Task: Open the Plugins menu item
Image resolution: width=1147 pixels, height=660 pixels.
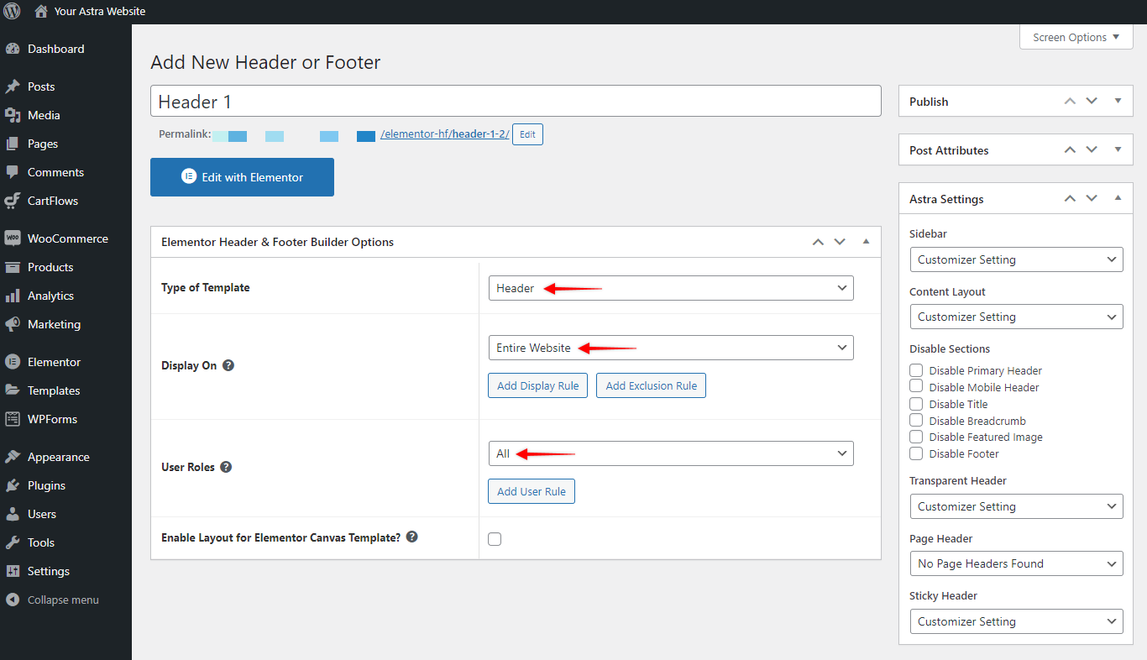Action: 65,485
